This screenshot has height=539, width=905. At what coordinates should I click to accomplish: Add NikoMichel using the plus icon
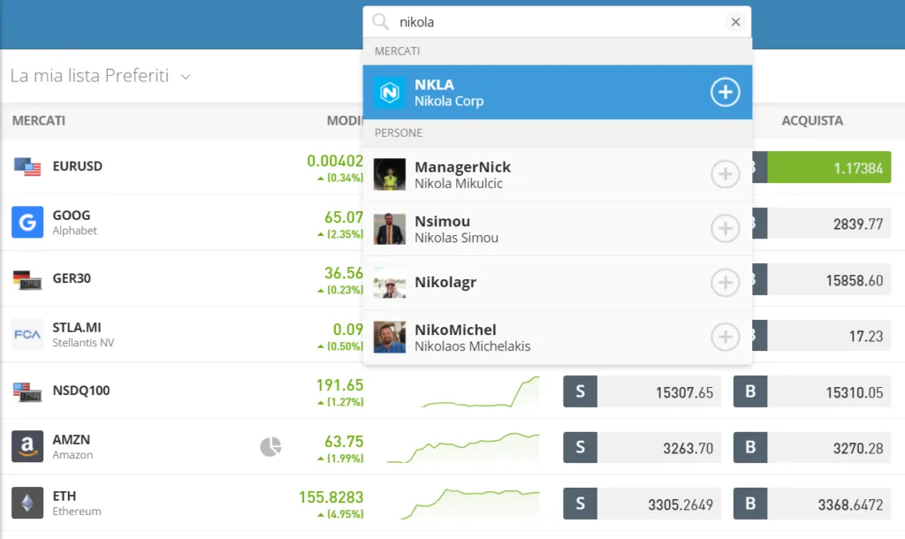pos(725,337)
